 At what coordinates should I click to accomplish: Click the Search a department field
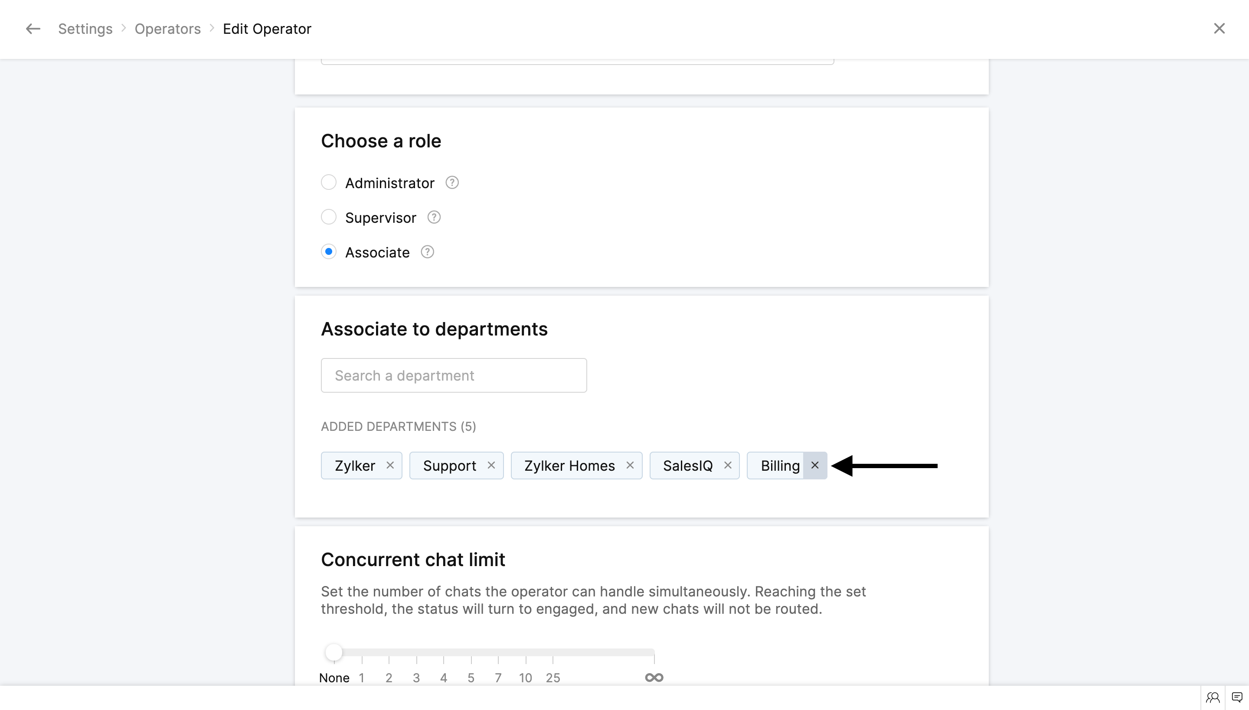453,375
